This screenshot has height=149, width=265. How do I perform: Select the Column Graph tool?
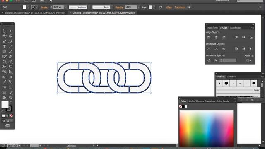[10, 87]
